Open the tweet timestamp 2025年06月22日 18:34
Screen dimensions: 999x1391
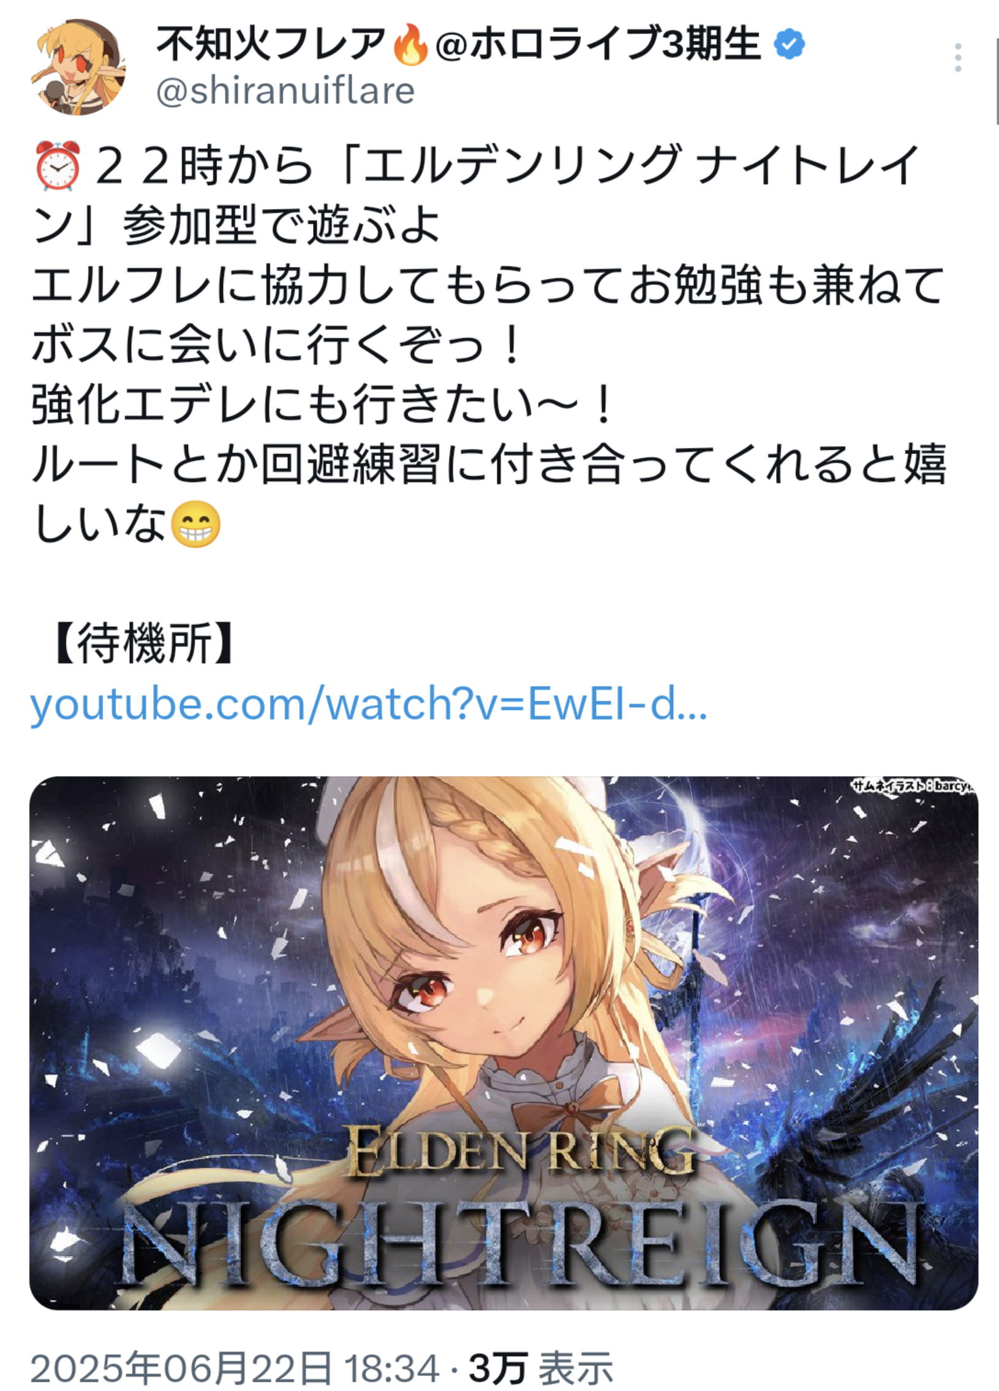pos(235,1368)
